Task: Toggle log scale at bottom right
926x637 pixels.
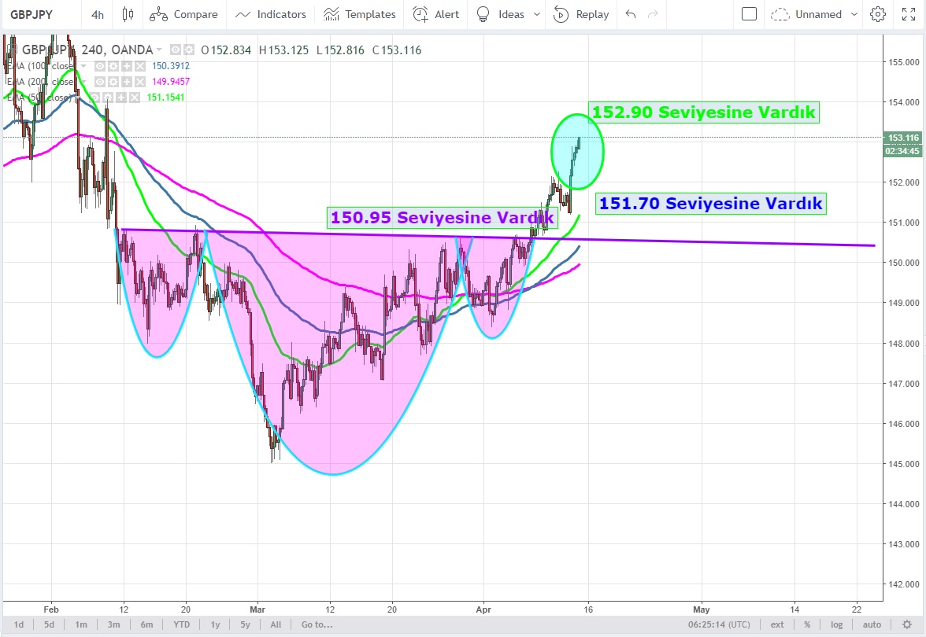Action: click(836, 624)
